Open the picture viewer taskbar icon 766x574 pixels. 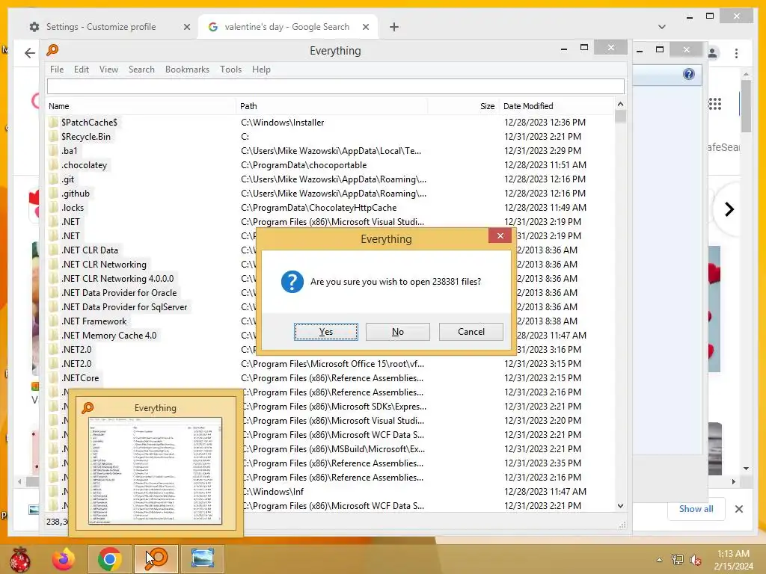[x=202, y=559]
